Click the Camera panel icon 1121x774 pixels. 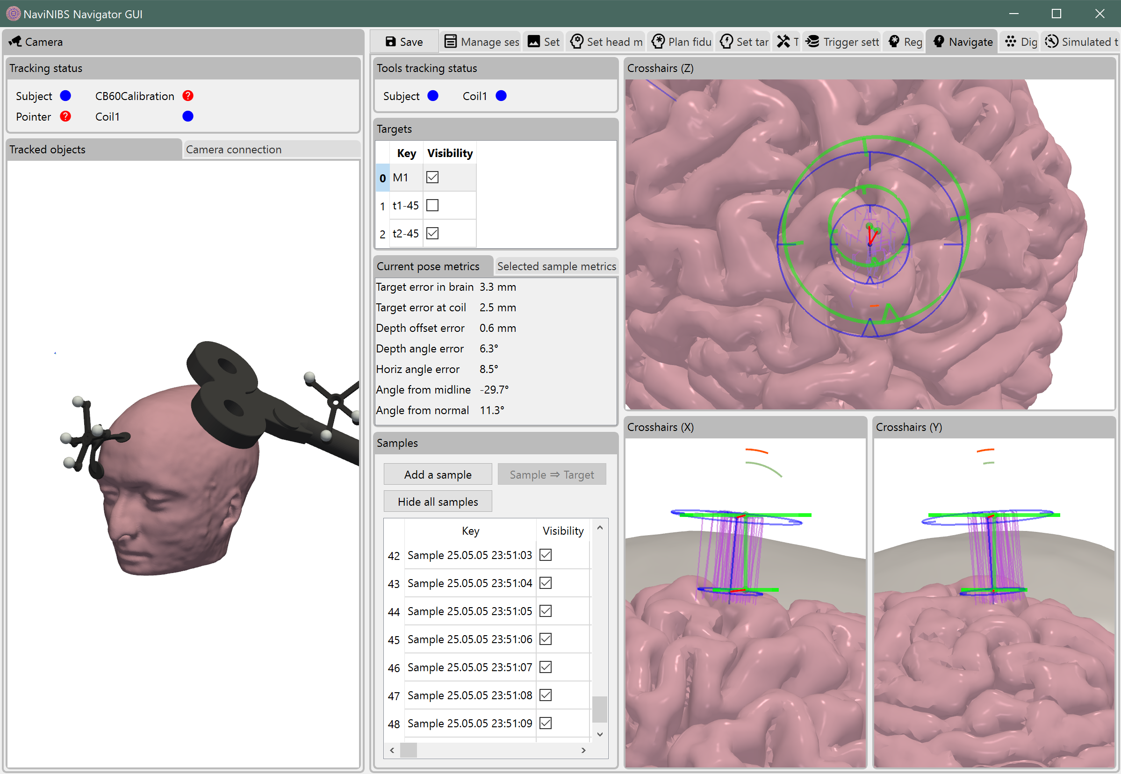coord(15,42)
